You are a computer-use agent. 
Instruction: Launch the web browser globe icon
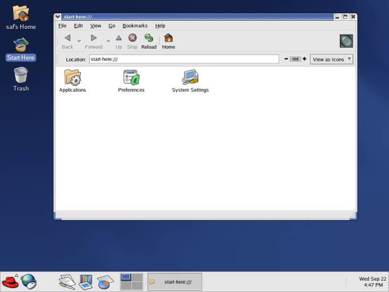point(28,281)
